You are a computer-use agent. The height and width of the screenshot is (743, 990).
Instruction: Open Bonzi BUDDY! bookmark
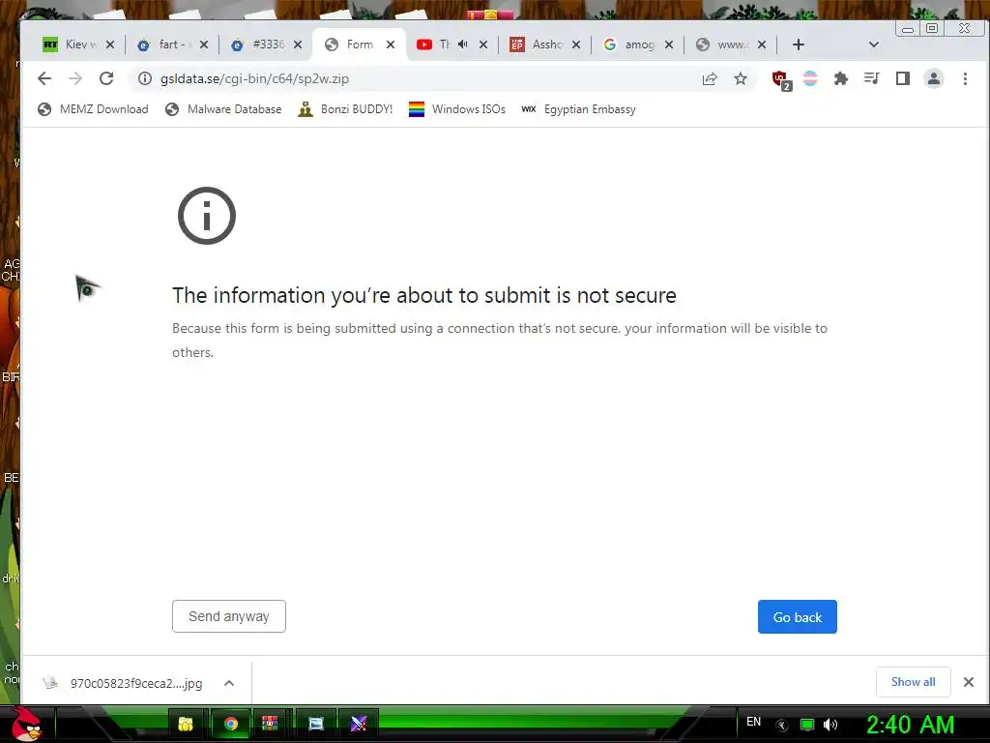tap(345, 109)
